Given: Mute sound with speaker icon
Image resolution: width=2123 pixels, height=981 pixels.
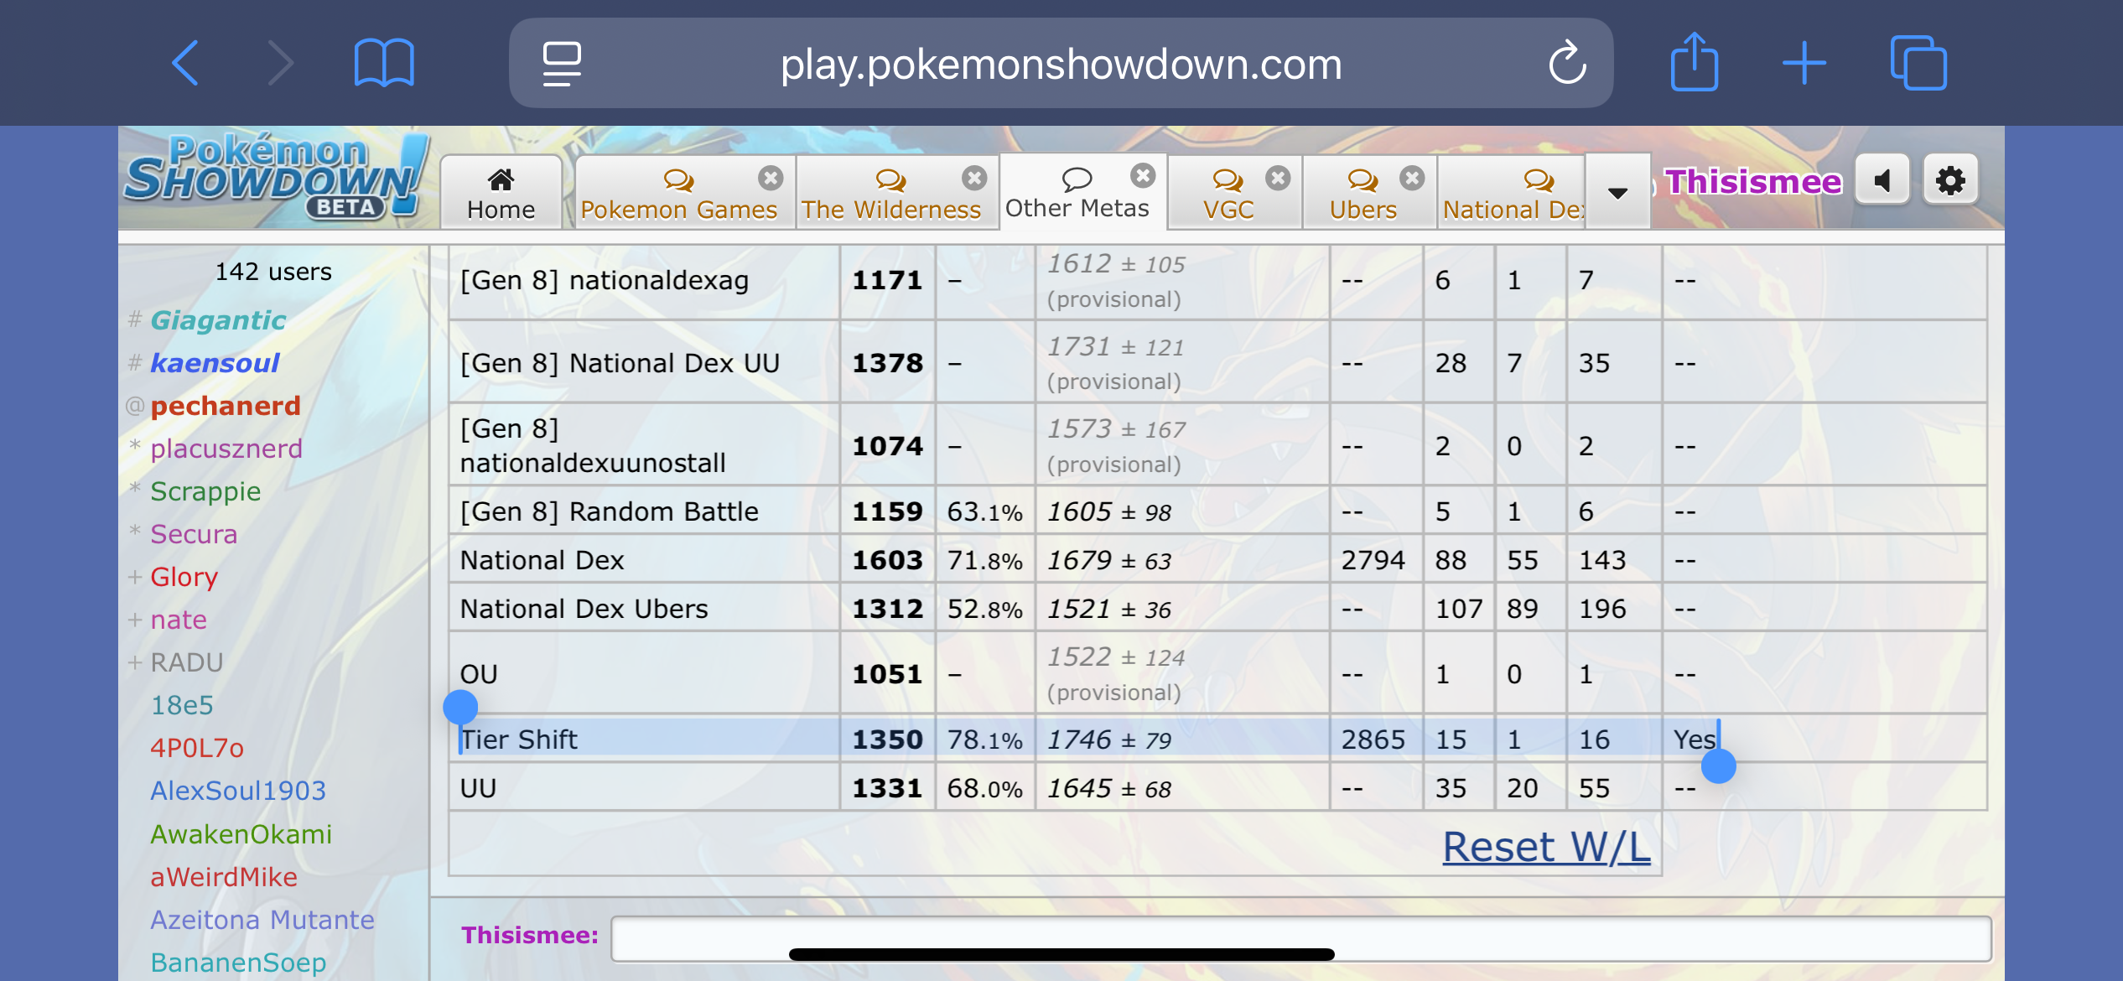Looking at the screenshot, I should pos(1882,180).
